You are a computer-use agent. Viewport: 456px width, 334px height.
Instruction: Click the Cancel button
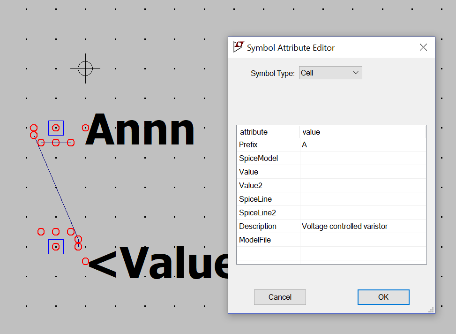click(x=280, y=297)
